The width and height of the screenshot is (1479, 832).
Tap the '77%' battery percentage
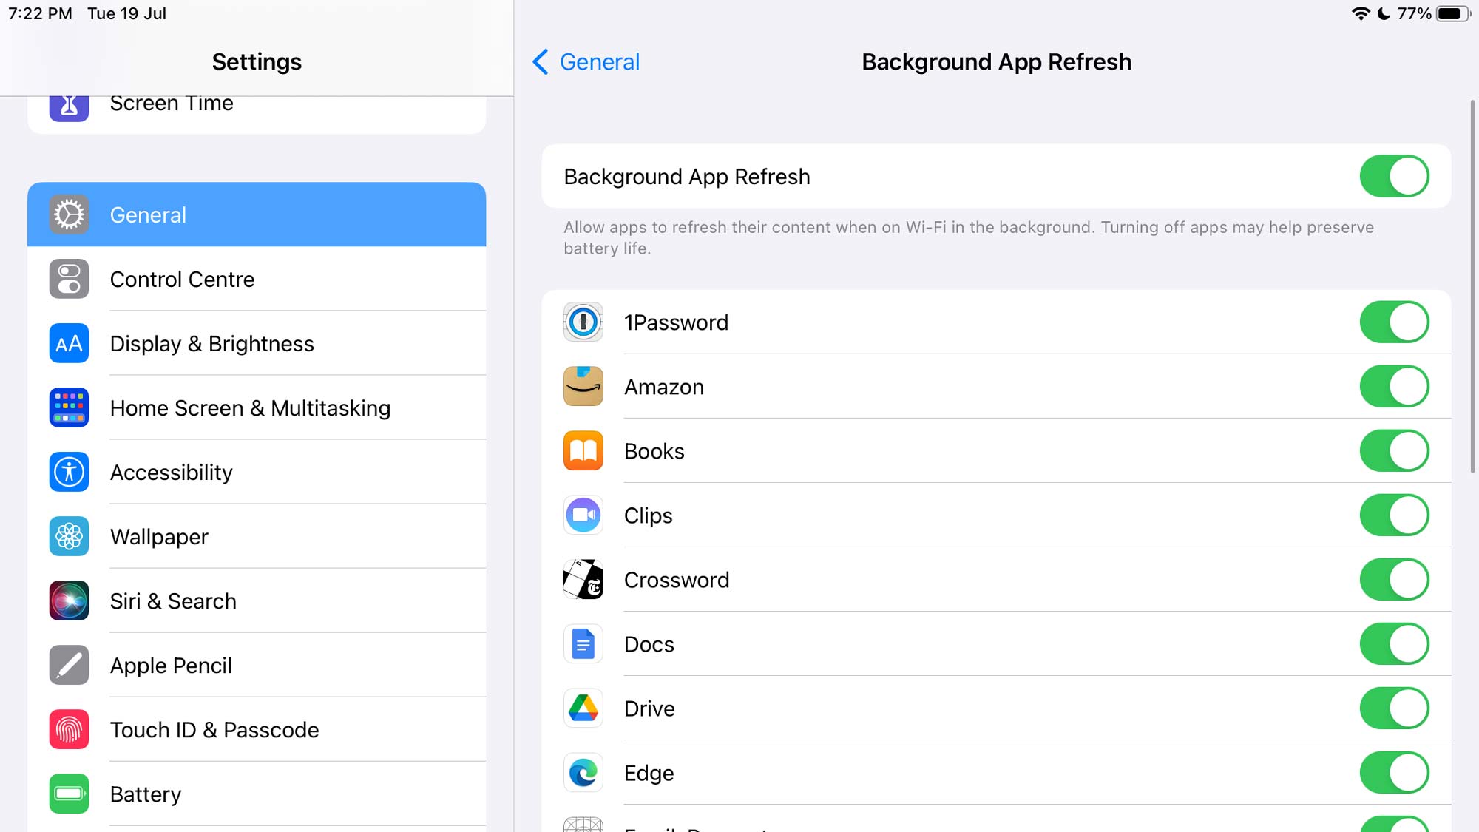[1414, 14]
